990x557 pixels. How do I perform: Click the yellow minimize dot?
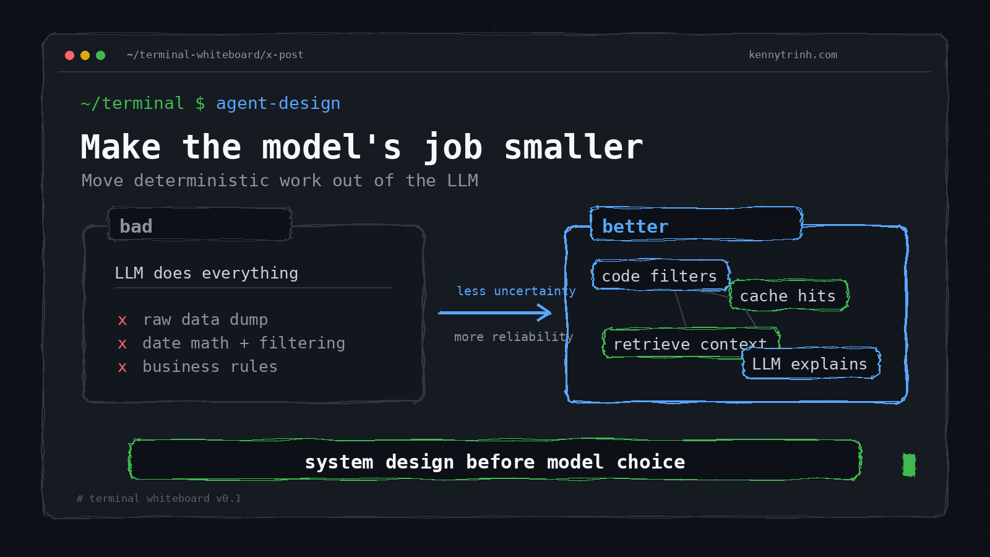pos(85,55)
